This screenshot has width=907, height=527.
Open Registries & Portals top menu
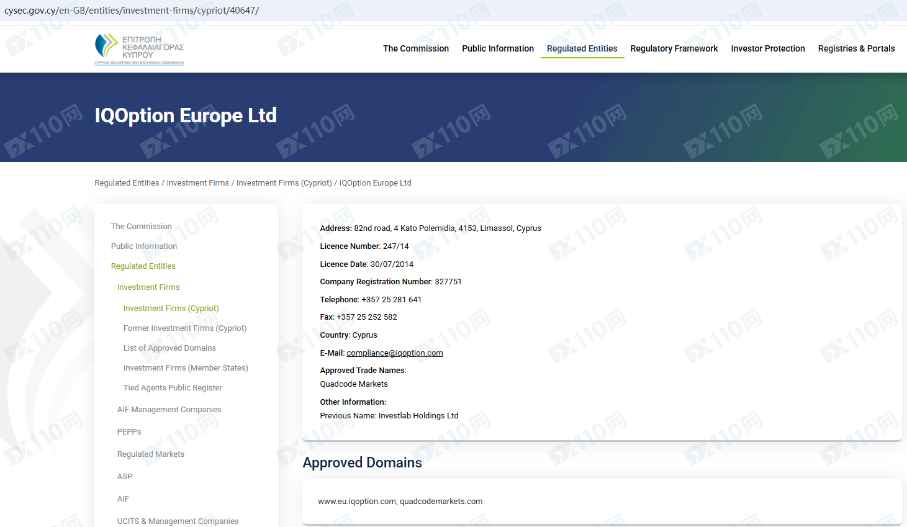click(x=856, y=48)
